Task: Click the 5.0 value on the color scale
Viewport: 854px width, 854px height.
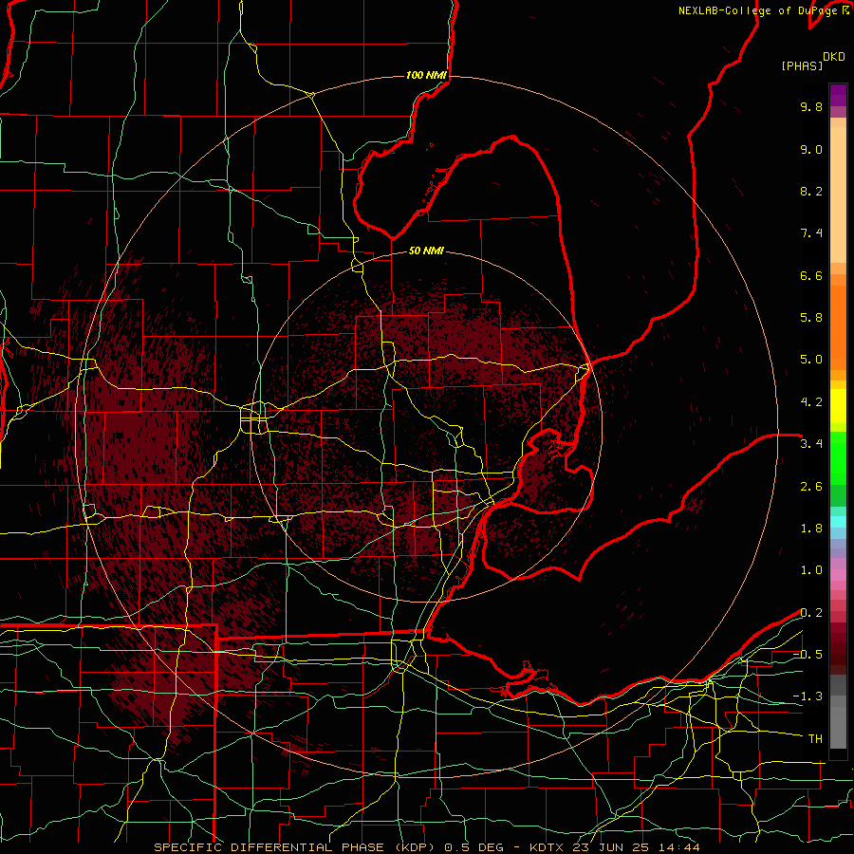Action: 811,360
